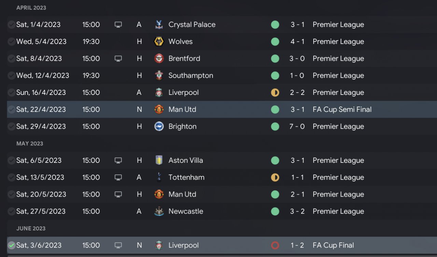Image resolution: width=437 pixels, height=257 pixels.
Task: Click the red loss indicator on FA Cup Final
Action: (275, 245)
